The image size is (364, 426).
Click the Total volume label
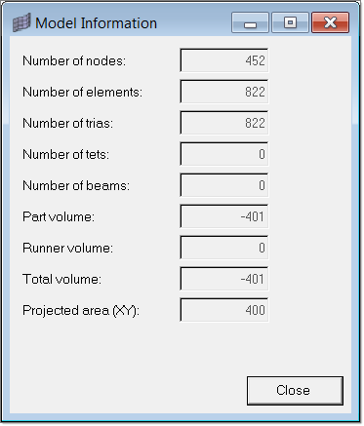pyautogui.click(x=61, y=279)
